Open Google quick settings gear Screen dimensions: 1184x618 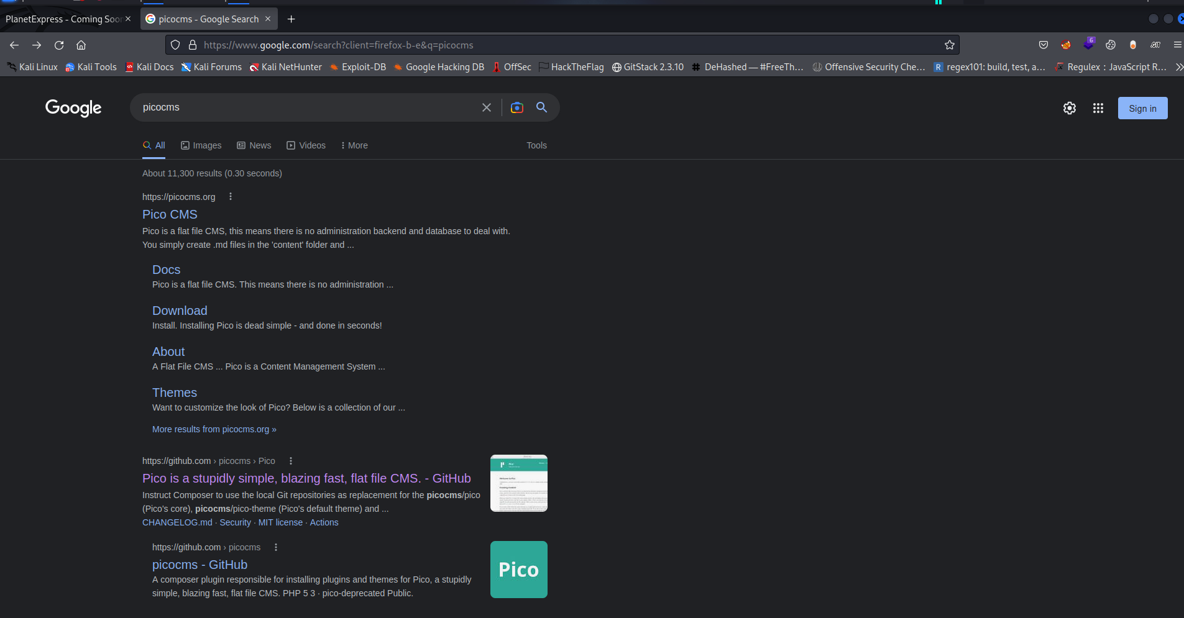click(x=1069, y=108)
